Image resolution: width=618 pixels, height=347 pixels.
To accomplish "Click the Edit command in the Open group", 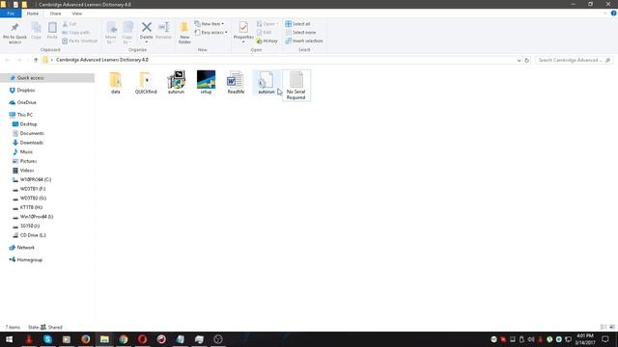I will 264,32.
